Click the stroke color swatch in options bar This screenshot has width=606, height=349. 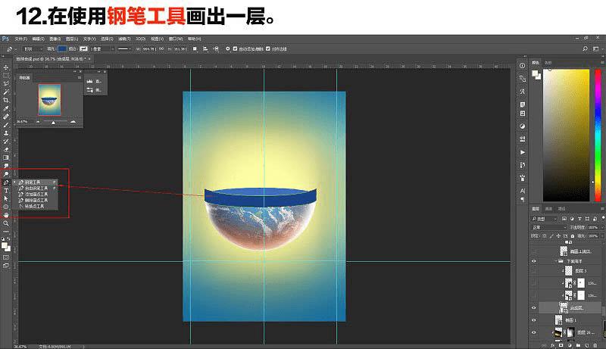click(83, 49)
